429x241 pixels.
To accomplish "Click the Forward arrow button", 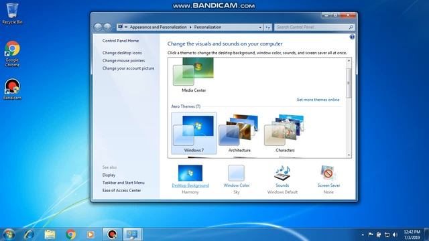I will click(x=107, y=27).
